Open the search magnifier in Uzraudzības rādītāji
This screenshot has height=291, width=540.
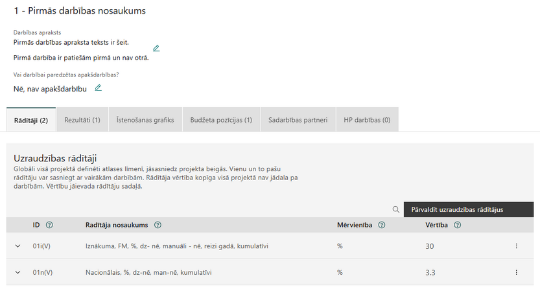(396, 209)
